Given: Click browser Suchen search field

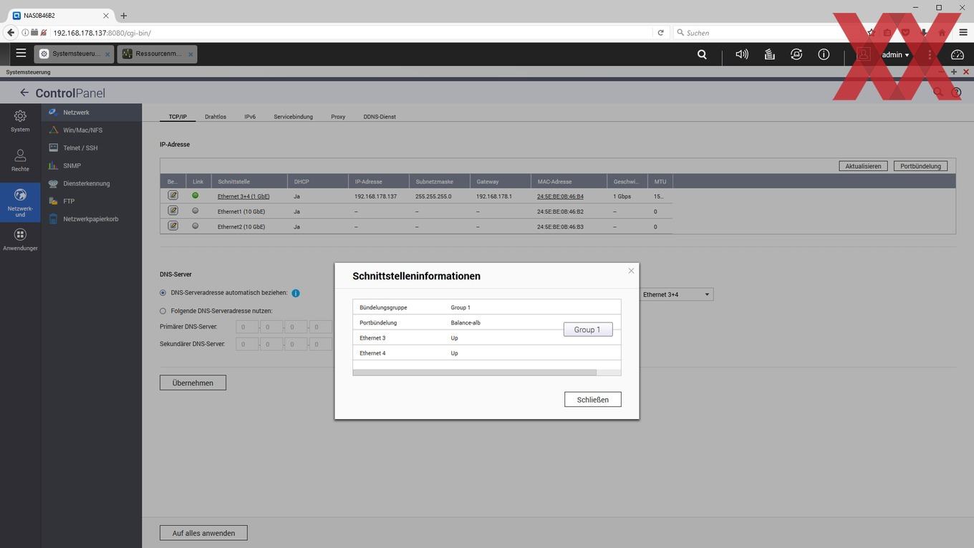Looking at the screenshot, I should pyautogui.click(x=759, y=32).
